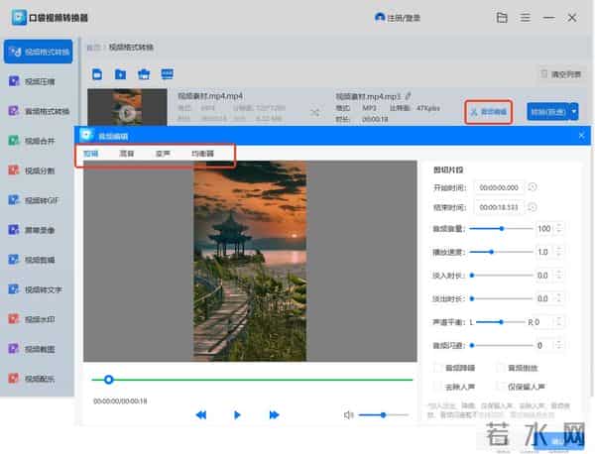The image size is (595, 454).
Task: Click the fourth toolbar screen icon
Action: 167,73
